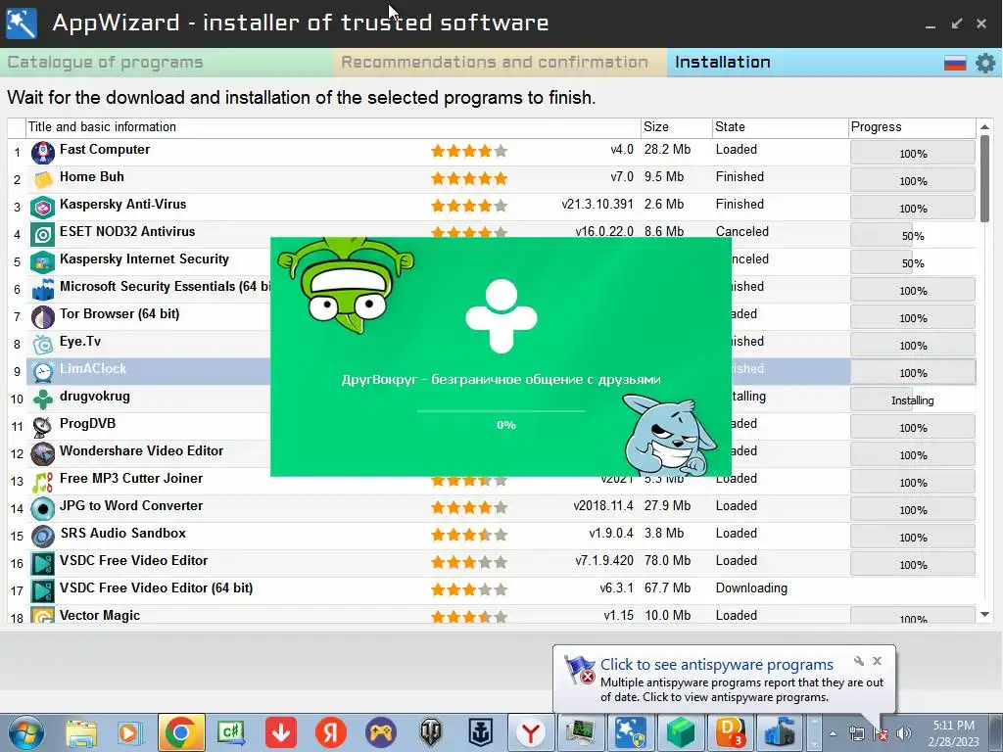The image size is (1003, 752).
Task: Click the Microsoft Security Essentials icon
Action: 43,290
